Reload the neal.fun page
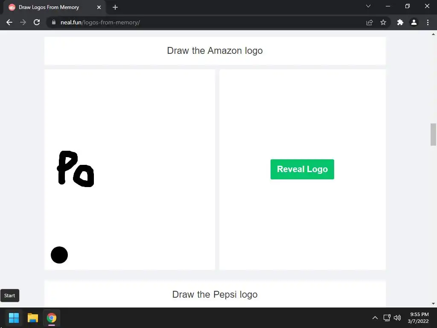 (x=37, y=22)
